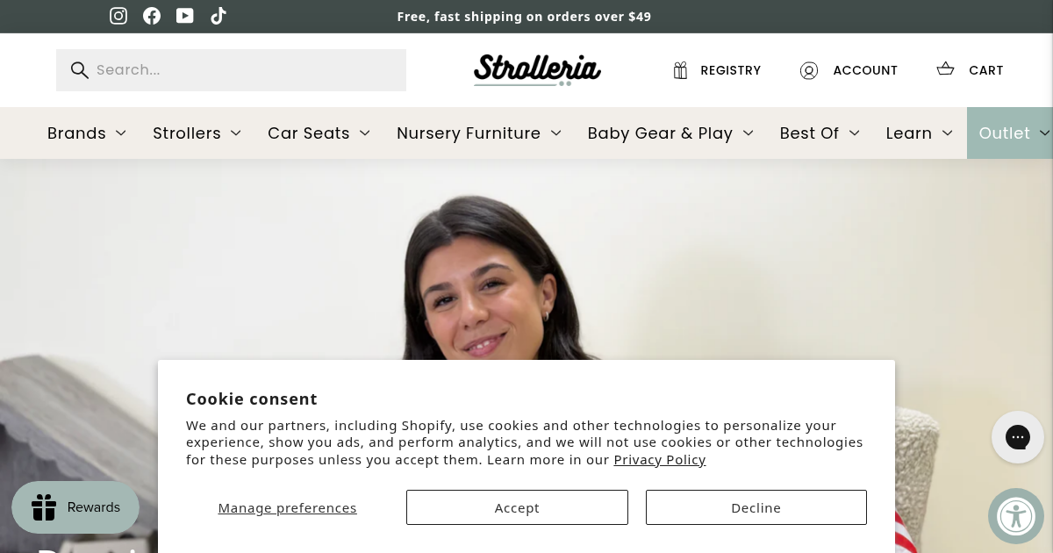The width and height of the screenshot is (1053, 553).
Task: Expand the Car Seats dropdown
Action: click(x=365, y=133)
